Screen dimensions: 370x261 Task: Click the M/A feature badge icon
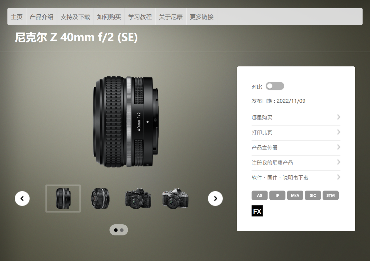tap(295, 195)
